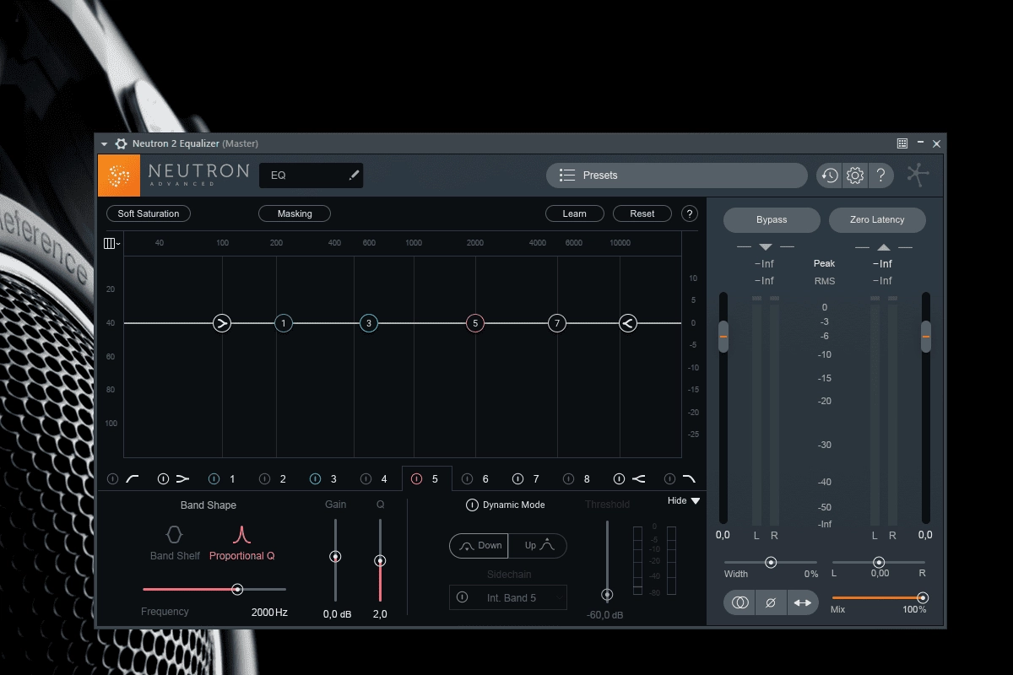
Task: Click the Gain slider handle
Action: coord(335,557)
